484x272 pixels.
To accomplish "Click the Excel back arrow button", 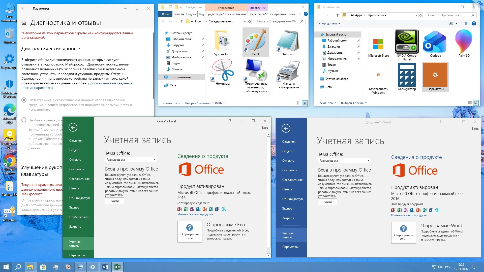I will pyautogui.click(x=73, y=127).
